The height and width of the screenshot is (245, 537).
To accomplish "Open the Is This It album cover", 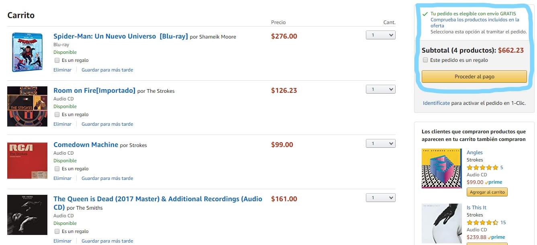I will click(x=441, y=223).
